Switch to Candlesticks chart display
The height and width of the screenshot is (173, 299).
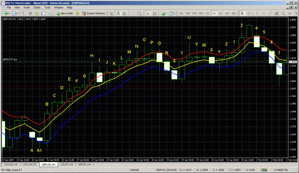pos(118,13)
